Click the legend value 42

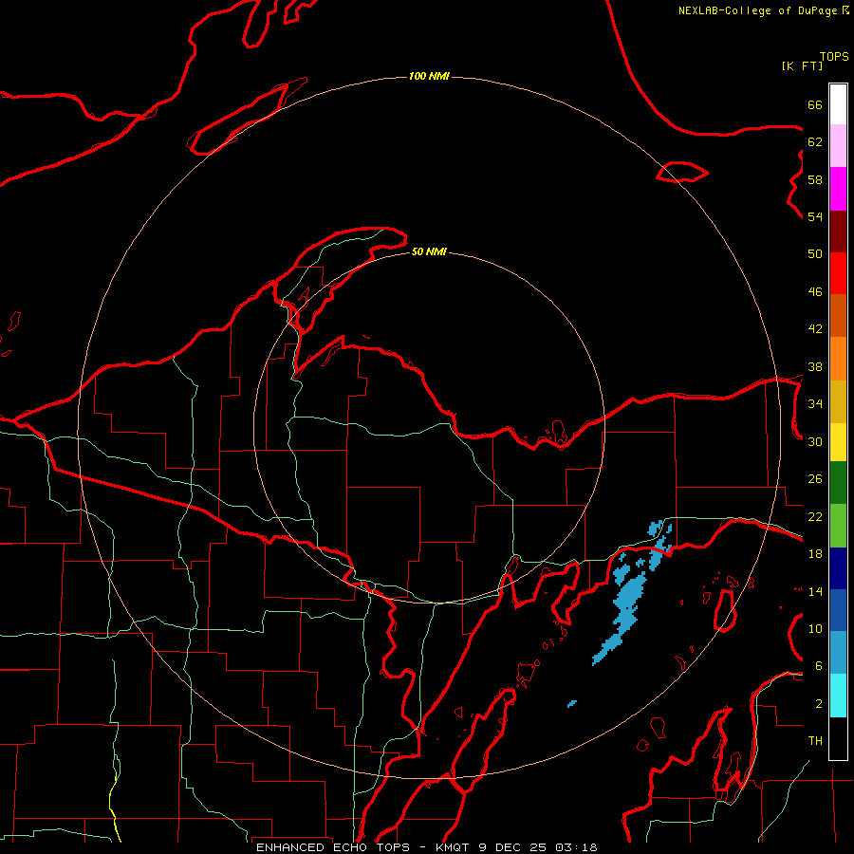pyautogui.click(x=815, y=329)
